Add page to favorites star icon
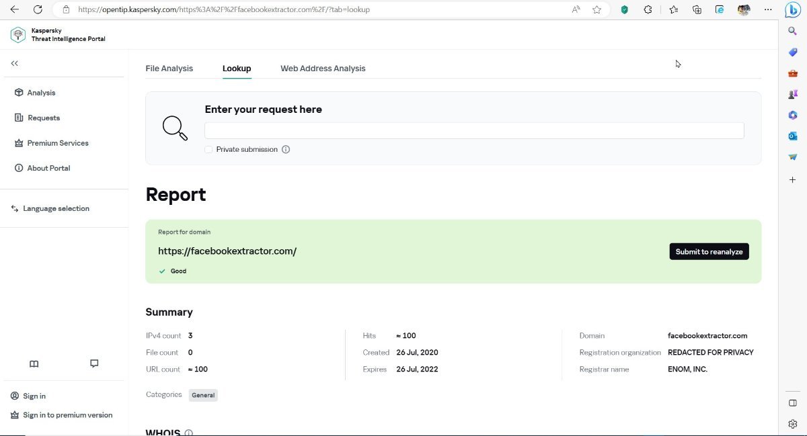The width and height of the screenshot is (807, 436). pyautogui.click(x=597, y=9)
